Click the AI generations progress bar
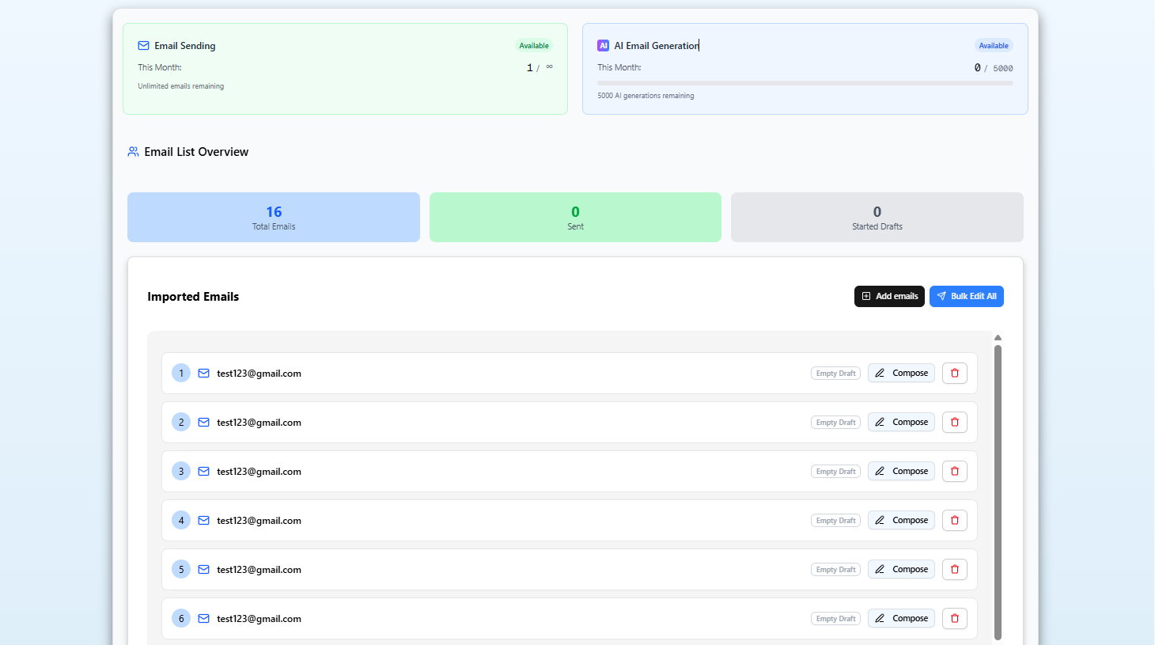Image resolution: width=1155 pixels, height=645 pixels. 805,82
